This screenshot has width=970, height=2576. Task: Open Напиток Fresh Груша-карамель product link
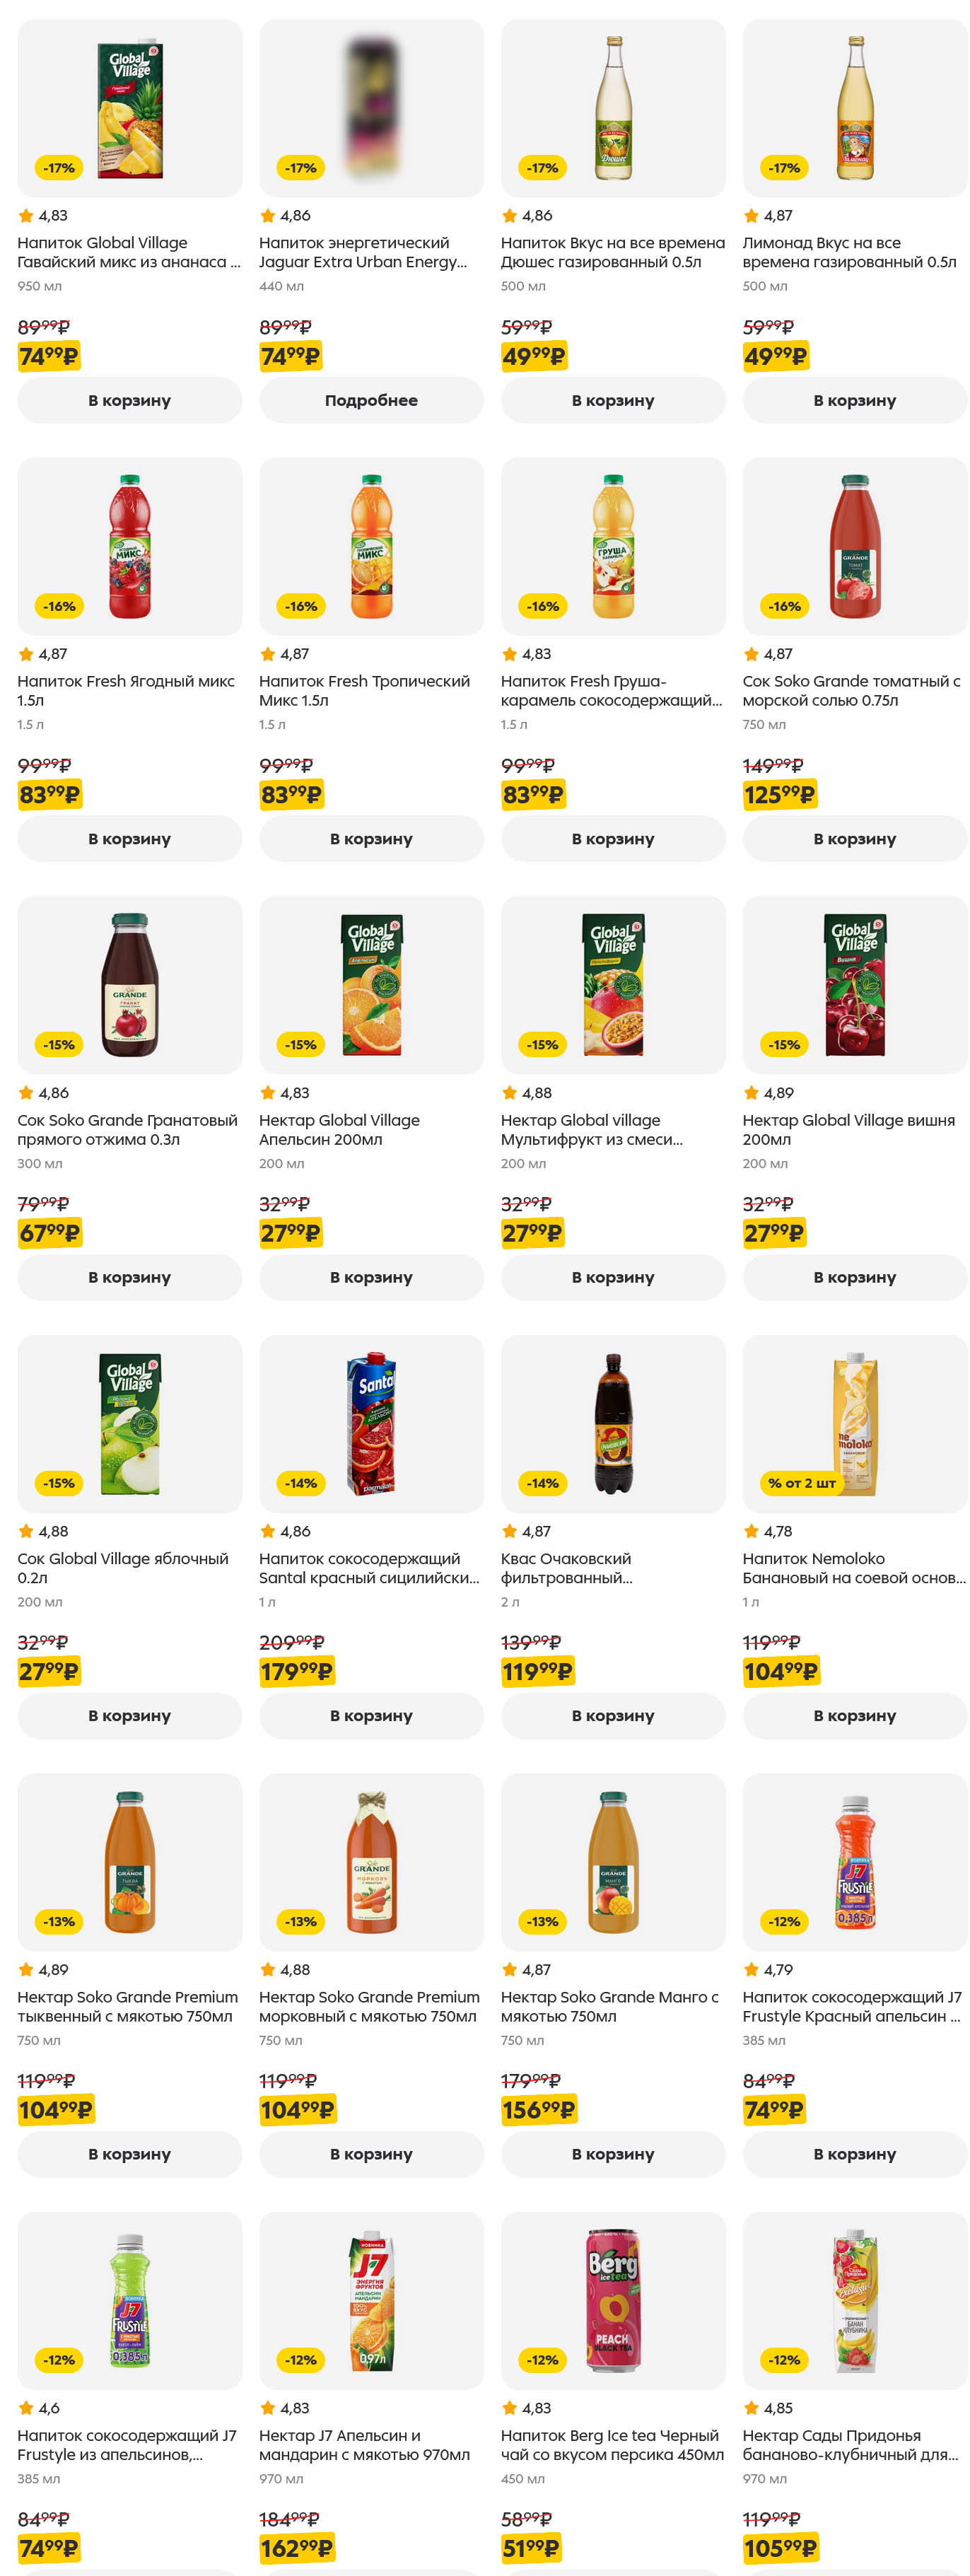click(x=610, y=691)
